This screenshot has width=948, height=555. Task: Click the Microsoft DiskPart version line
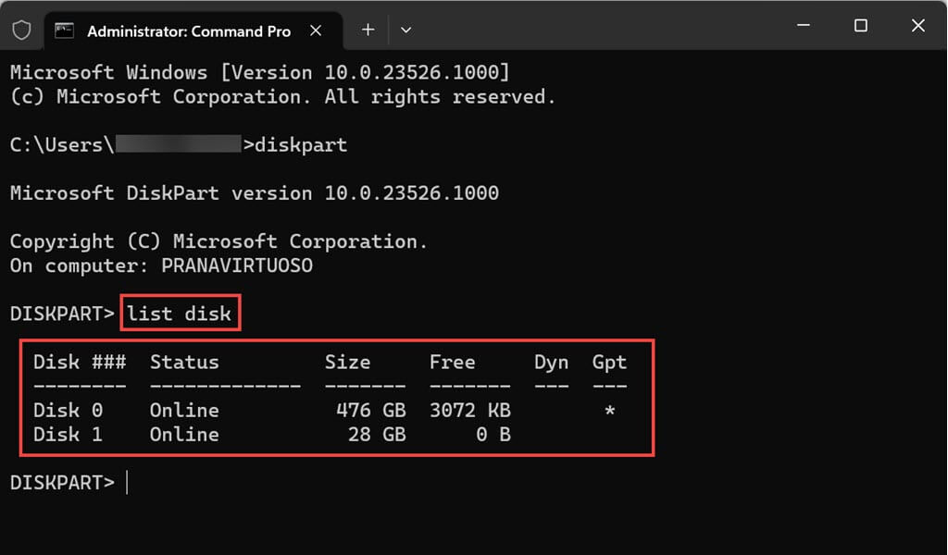pos(255,192)
